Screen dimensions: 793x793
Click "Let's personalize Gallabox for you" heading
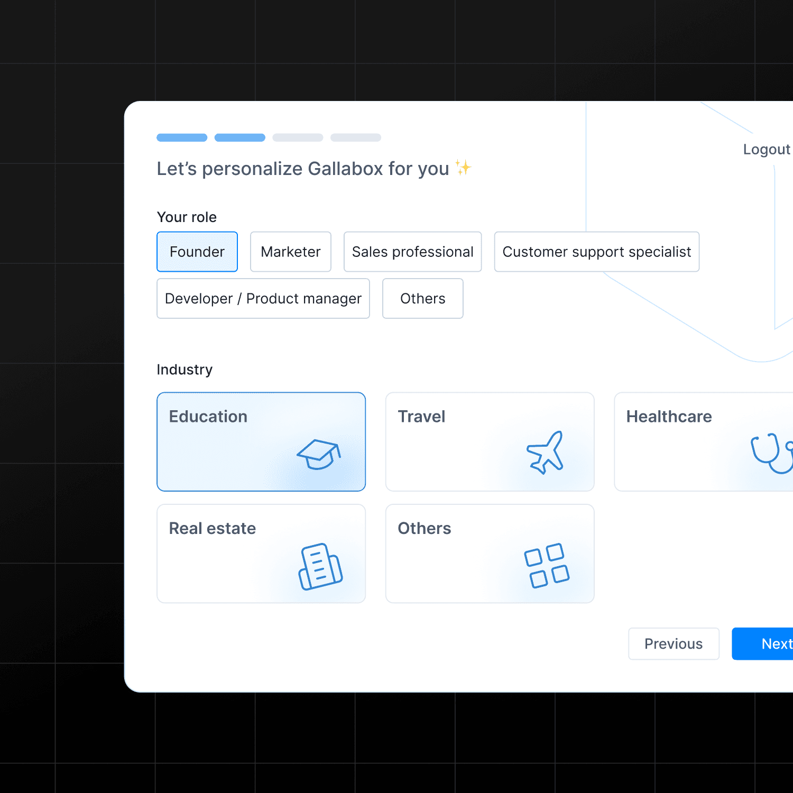click(303, 169)
